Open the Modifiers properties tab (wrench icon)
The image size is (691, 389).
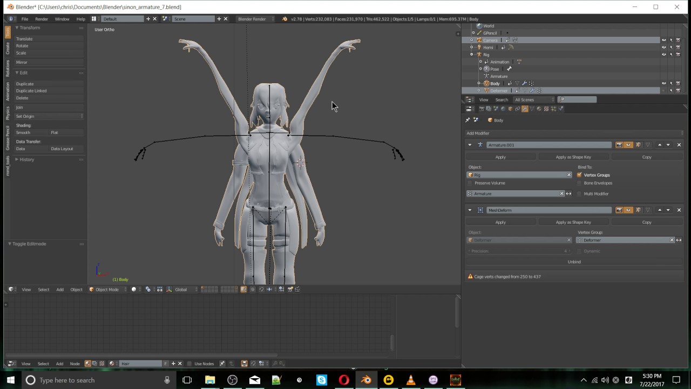pyautogui.click(x=525, y=109)
